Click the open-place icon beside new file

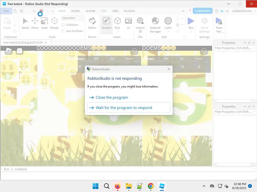coord(22,11)
